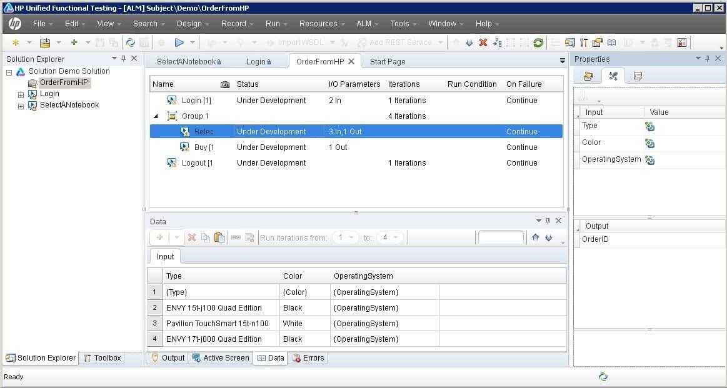
Task: Click the New (yellow asterisk) toolbar icon
Action: point(16,42)
